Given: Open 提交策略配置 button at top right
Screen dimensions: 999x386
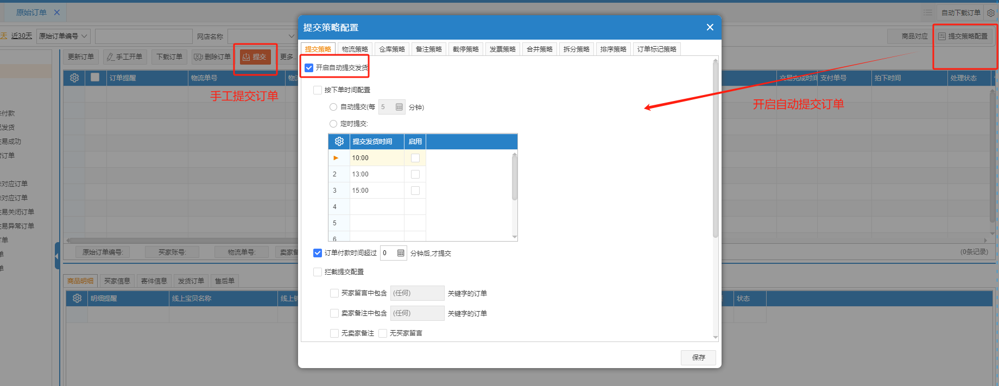Looking at the screenshot, I should pos(963,36).
